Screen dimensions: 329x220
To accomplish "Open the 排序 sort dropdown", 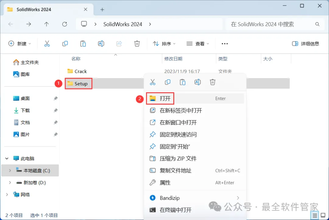I will click(x=164, y=44).
